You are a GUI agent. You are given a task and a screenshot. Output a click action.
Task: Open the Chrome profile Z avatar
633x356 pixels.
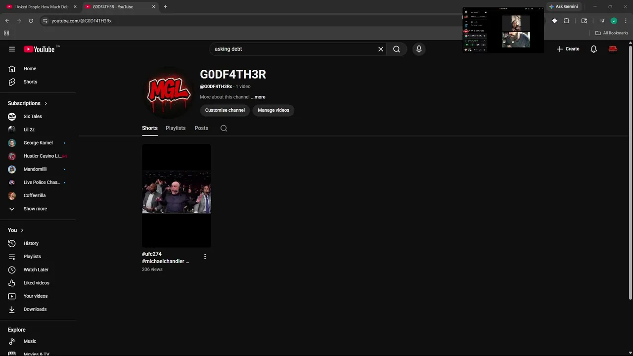pyautogui.click(x=614, y=21)
